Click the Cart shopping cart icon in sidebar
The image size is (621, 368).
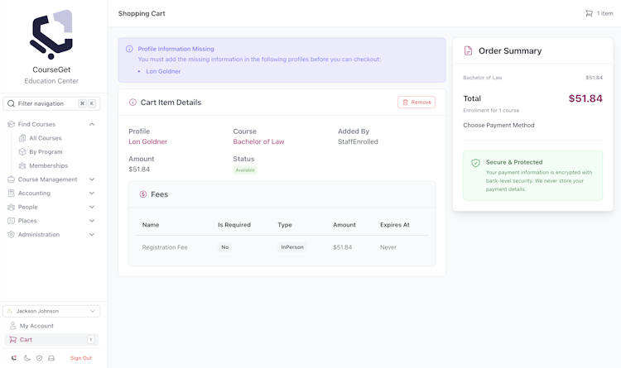pyautogui.click(x=12, y=340)
